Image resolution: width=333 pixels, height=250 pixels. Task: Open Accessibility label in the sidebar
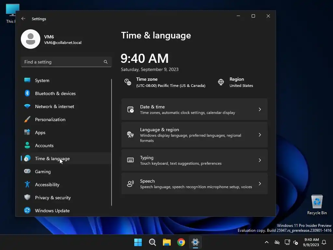click(x=47, y=185)
